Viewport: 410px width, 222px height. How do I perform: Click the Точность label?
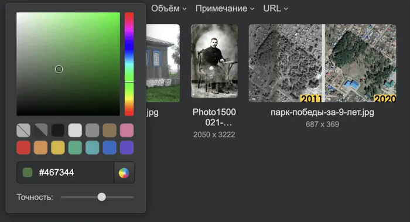[x=35, y=197]
